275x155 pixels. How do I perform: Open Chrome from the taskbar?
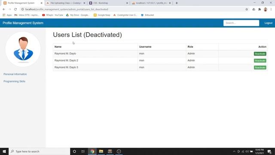[x=92, y=151]
